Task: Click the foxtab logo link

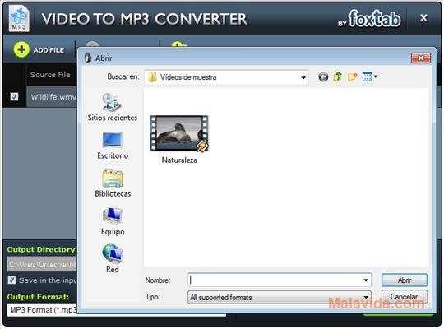Action: click(x=374, y=19)
